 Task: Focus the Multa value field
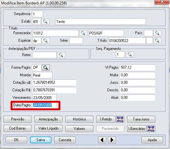click(138, 75)
